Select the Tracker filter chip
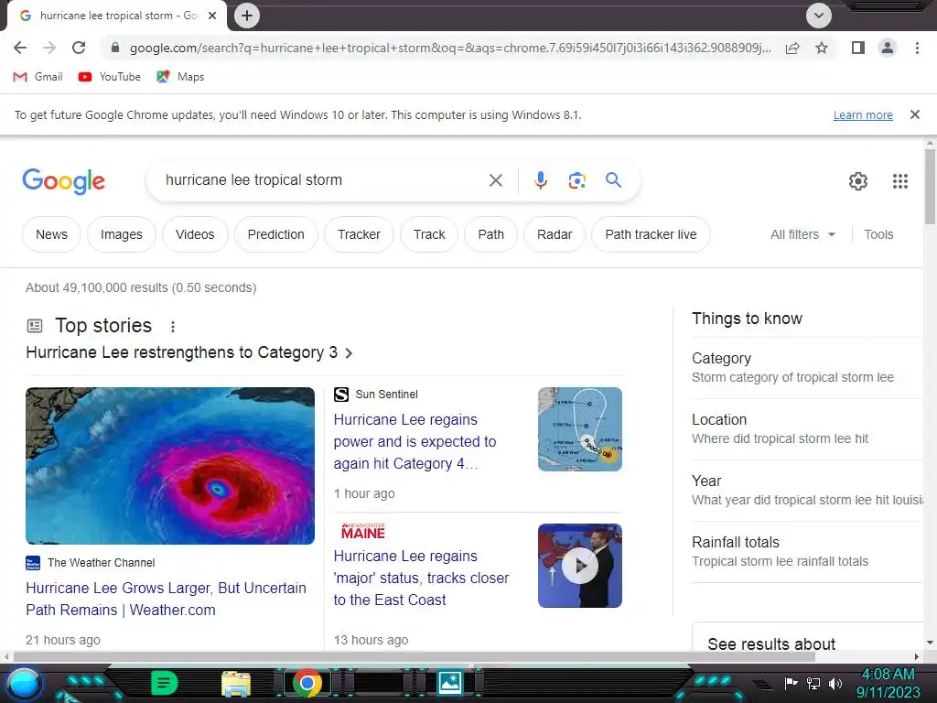This screenshot has width=937, height=703. click(x=359, y=234)
